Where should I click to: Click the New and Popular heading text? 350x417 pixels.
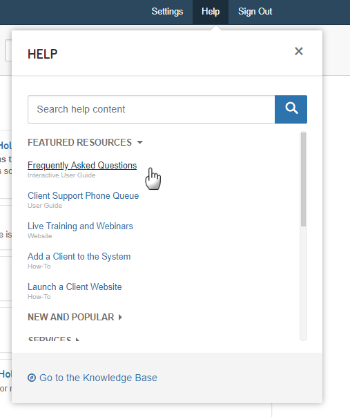[x=70, y=317]
